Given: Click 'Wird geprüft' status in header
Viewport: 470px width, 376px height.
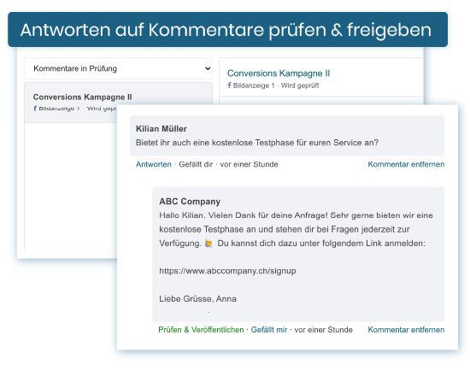Looking at the screenshot, I should [x=300, y=85].
